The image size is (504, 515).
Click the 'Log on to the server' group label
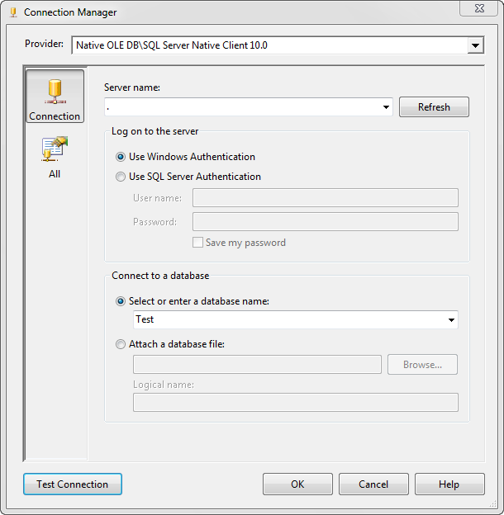(x=155, y=131)
